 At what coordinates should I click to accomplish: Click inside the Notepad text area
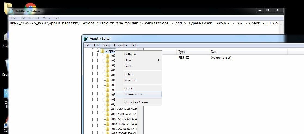pos(44,68)
